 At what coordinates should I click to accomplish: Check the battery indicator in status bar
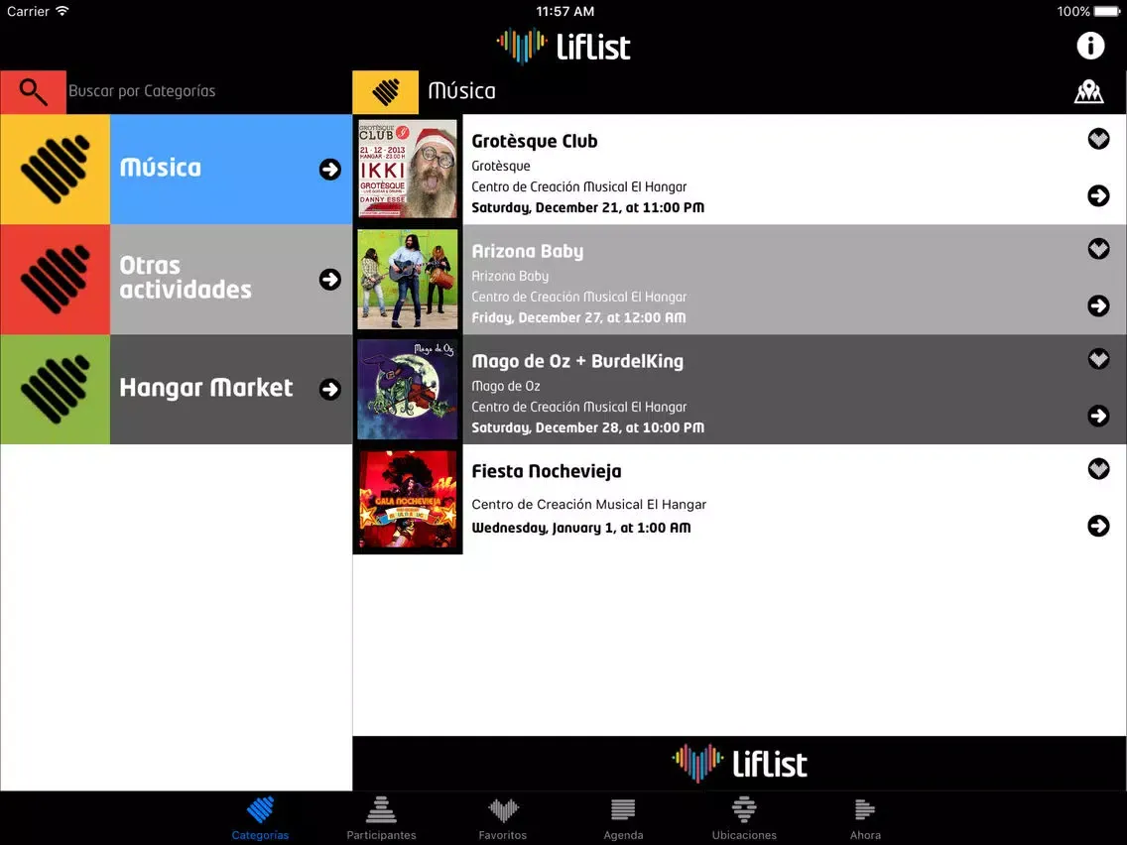[1107, 12]
